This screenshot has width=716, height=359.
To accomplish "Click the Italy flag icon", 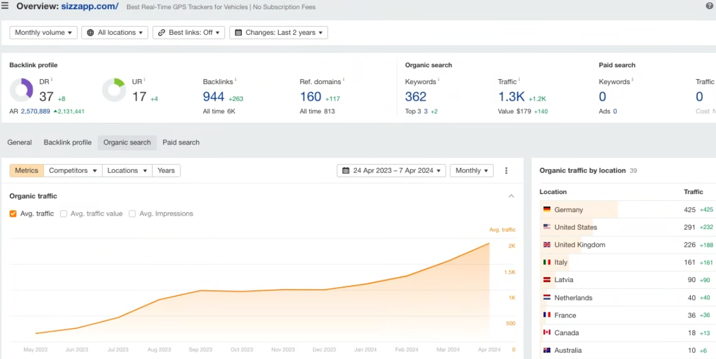I will pos(547,262).
